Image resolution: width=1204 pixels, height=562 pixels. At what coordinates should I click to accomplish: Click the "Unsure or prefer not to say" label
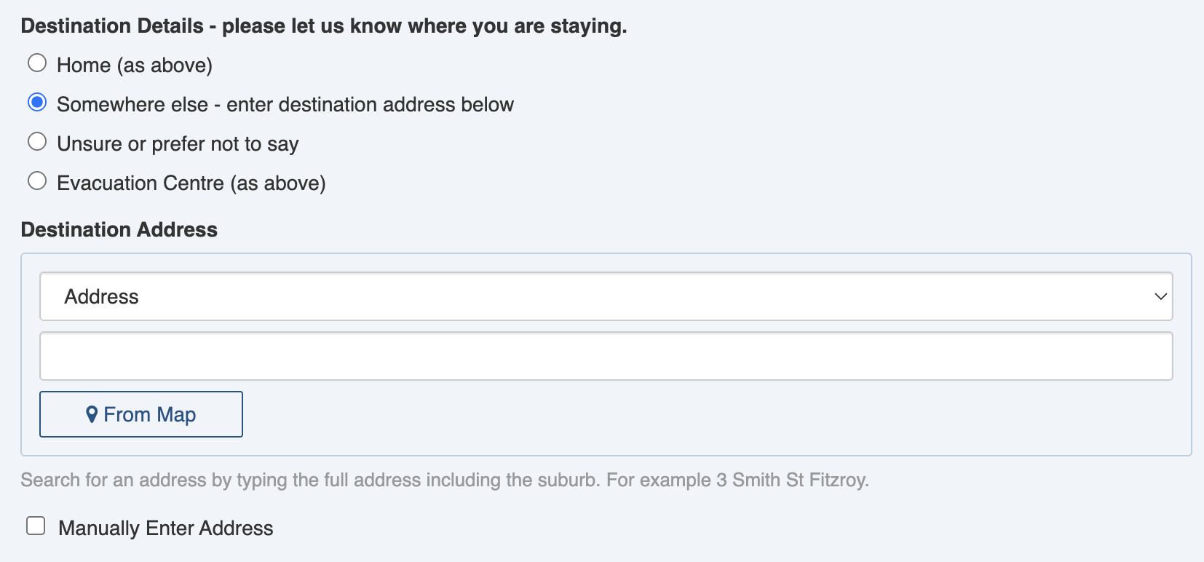(x=178, y=144)
